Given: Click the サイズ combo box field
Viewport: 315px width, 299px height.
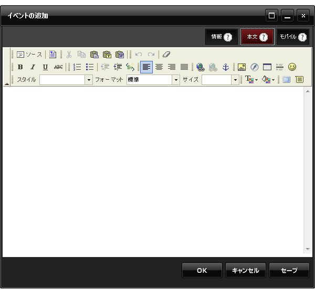Looking at the screenshot, I should [x=216, y=80].
